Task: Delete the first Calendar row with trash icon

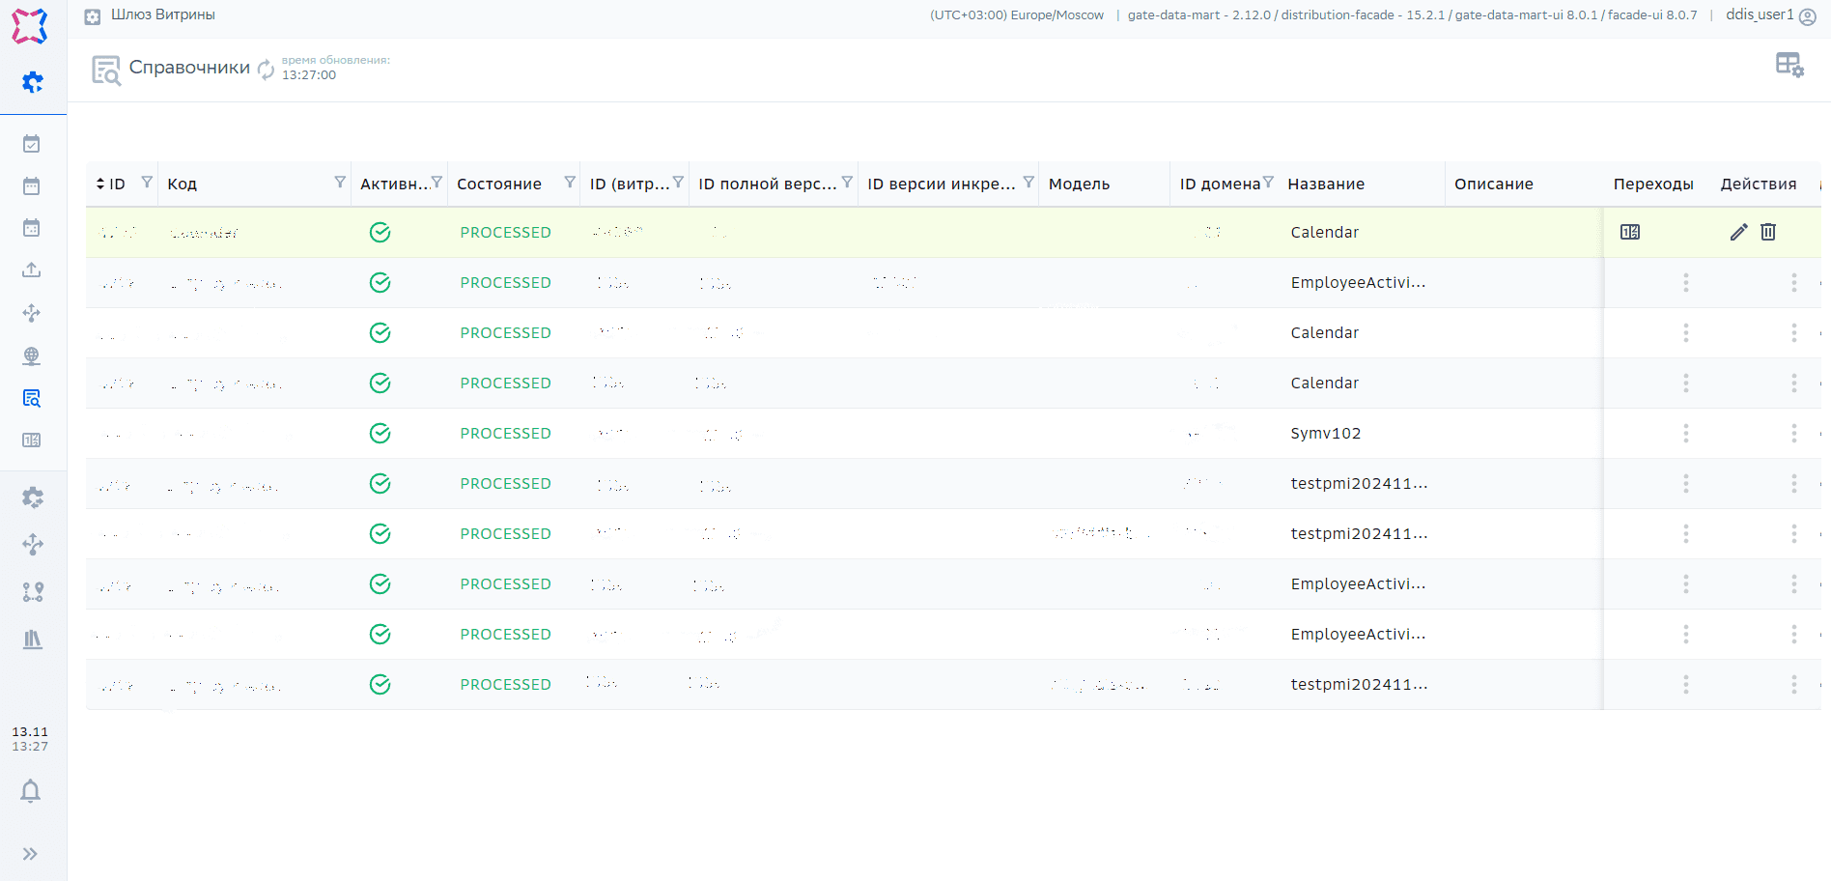Action: click(1768, 232)
